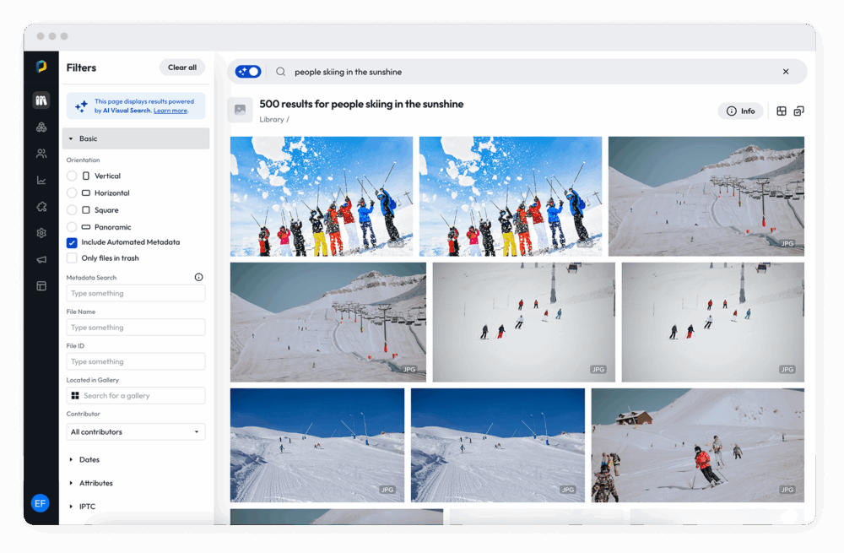Open the Settings gear icon in sidebar
Viewport: 844px width, 553px height.
point(41,233)
